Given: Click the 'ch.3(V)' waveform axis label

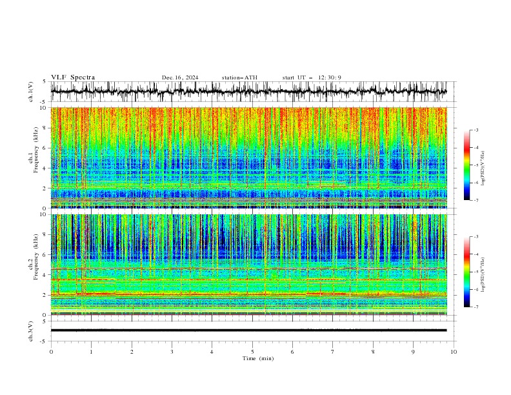Looking at the screenshot, I should pyautogui.click(x=31, y=331).
